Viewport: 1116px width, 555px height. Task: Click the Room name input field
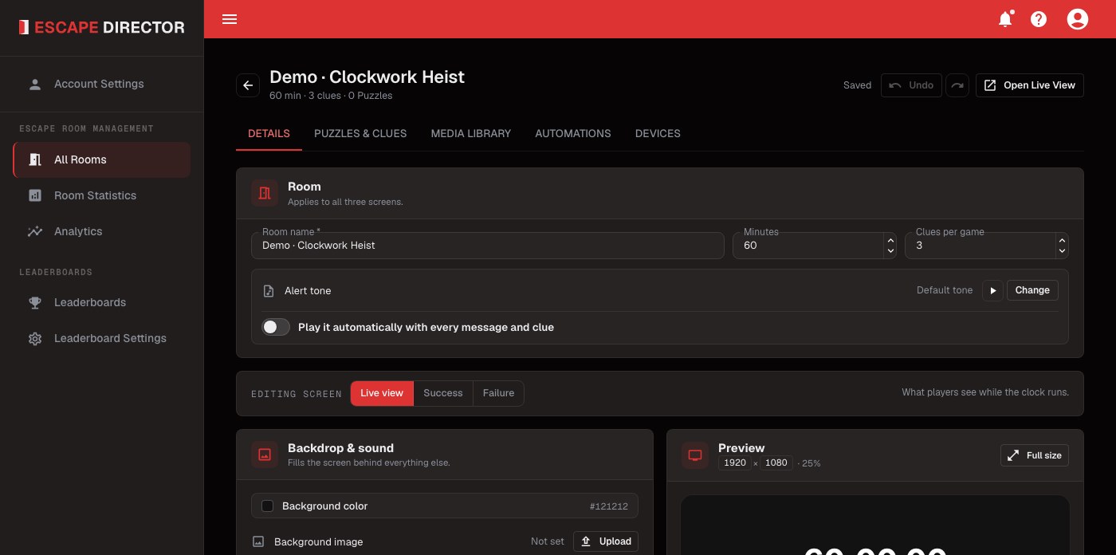(x=488, y=246)
